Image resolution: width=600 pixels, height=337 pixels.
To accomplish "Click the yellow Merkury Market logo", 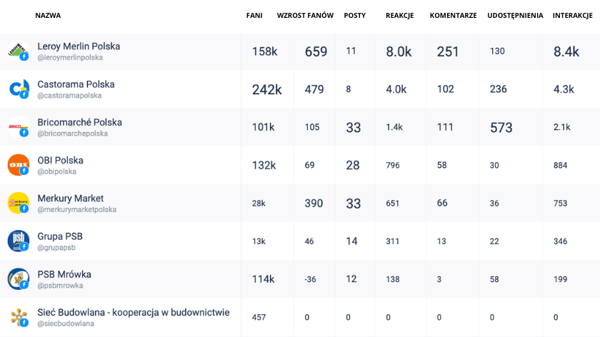I will tap(19, 203).
